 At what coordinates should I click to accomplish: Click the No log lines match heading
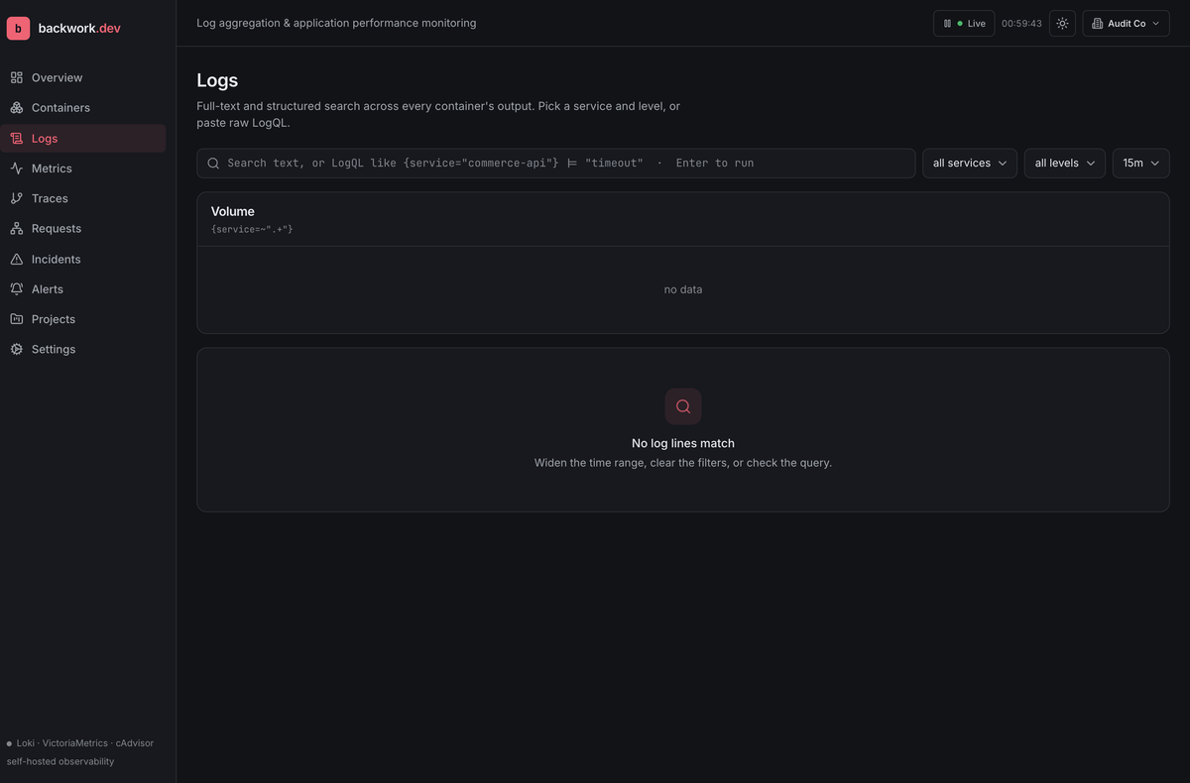[x=683, y=443]
